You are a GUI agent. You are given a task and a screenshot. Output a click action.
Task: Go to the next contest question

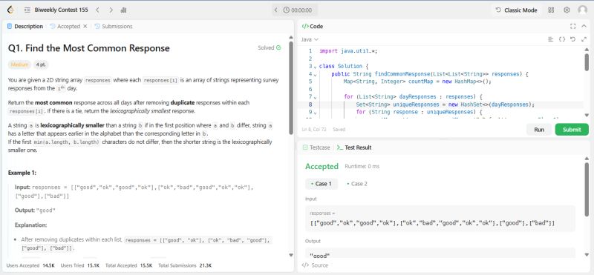pyautogui.click(x=111, y=10)
